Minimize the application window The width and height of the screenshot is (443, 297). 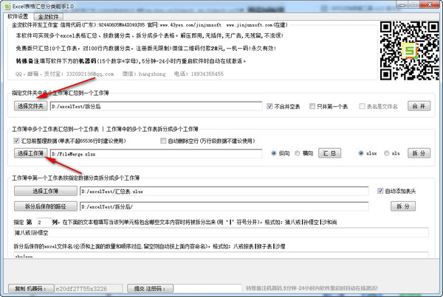tap(402, 5)
